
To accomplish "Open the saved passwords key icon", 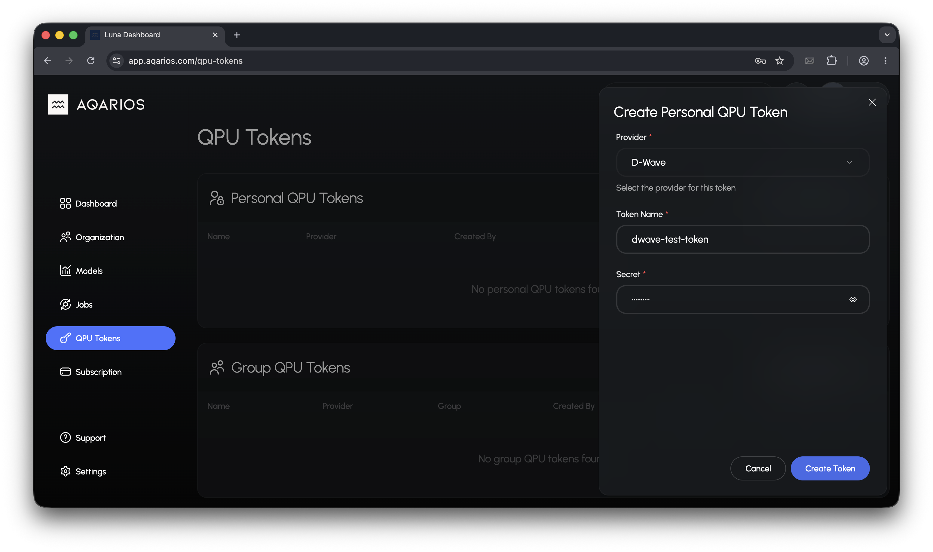I will point(760,61).
